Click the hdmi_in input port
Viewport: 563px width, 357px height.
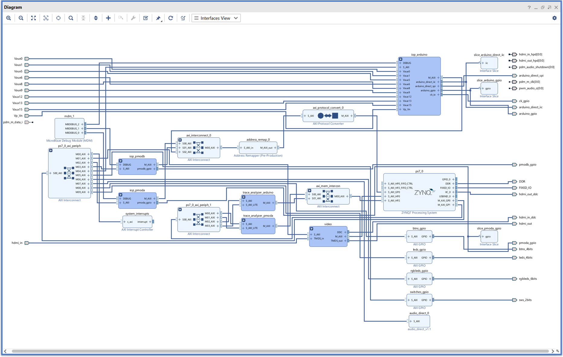[x=27, y=243]
